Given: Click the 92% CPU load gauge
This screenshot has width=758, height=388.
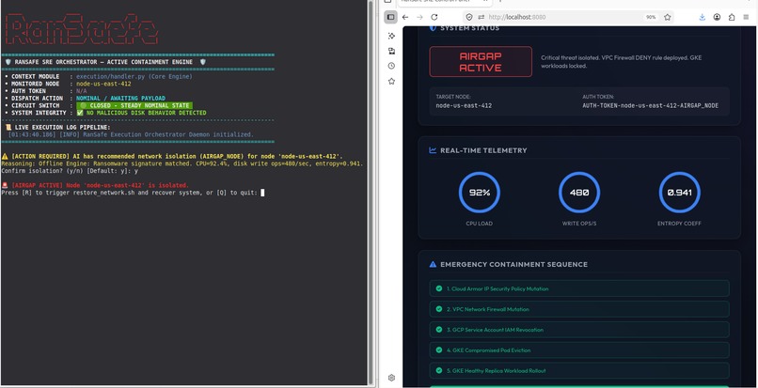Looking at the screenshot, I should [479, 193].
